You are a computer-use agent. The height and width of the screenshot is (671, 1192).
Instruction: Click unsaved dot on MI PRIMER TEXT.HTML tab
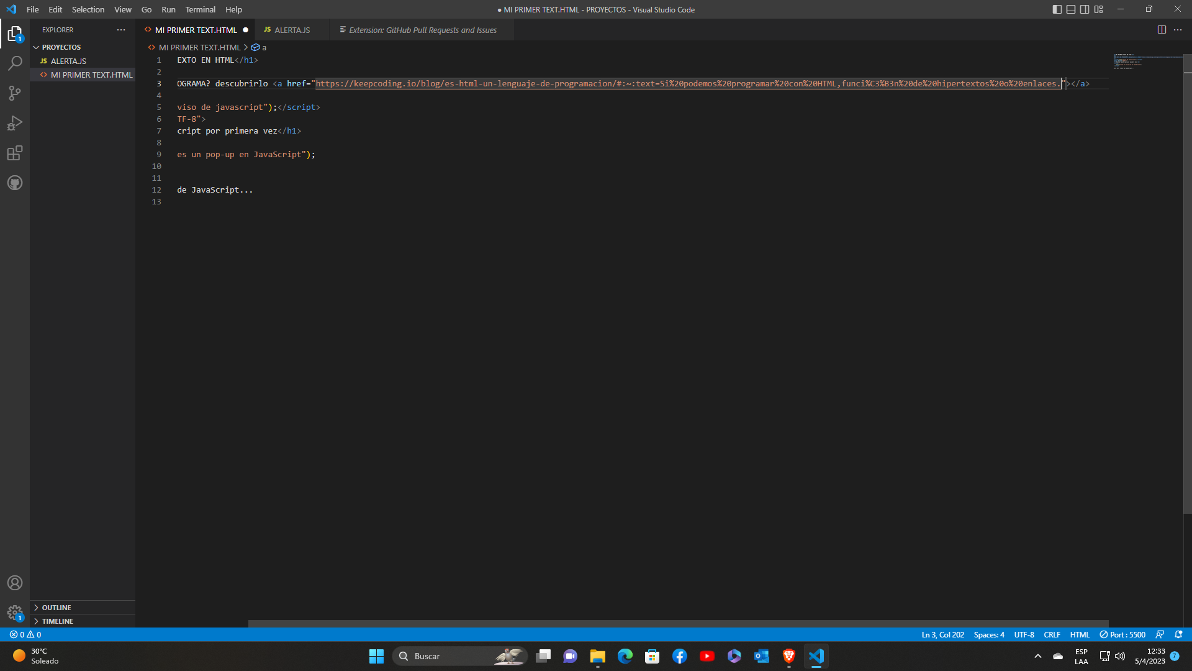click(x=246, y=30)
